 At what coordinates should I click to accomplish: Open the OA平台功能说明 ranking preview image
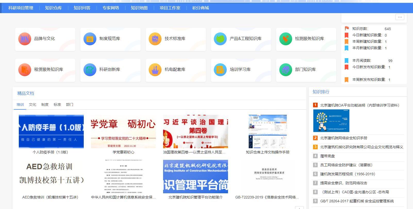tap(331, 121)
